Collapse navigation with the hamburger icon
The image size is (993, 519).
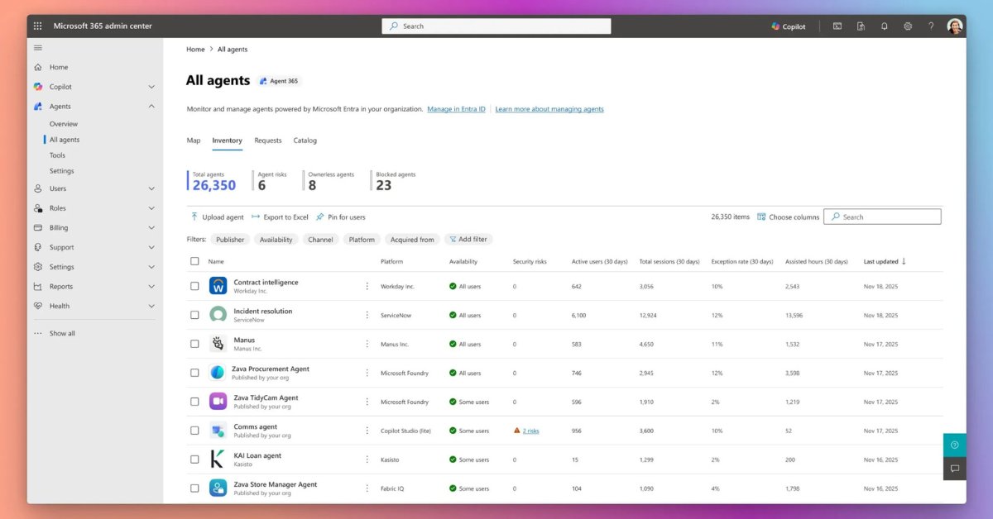(x=37, y=48)
